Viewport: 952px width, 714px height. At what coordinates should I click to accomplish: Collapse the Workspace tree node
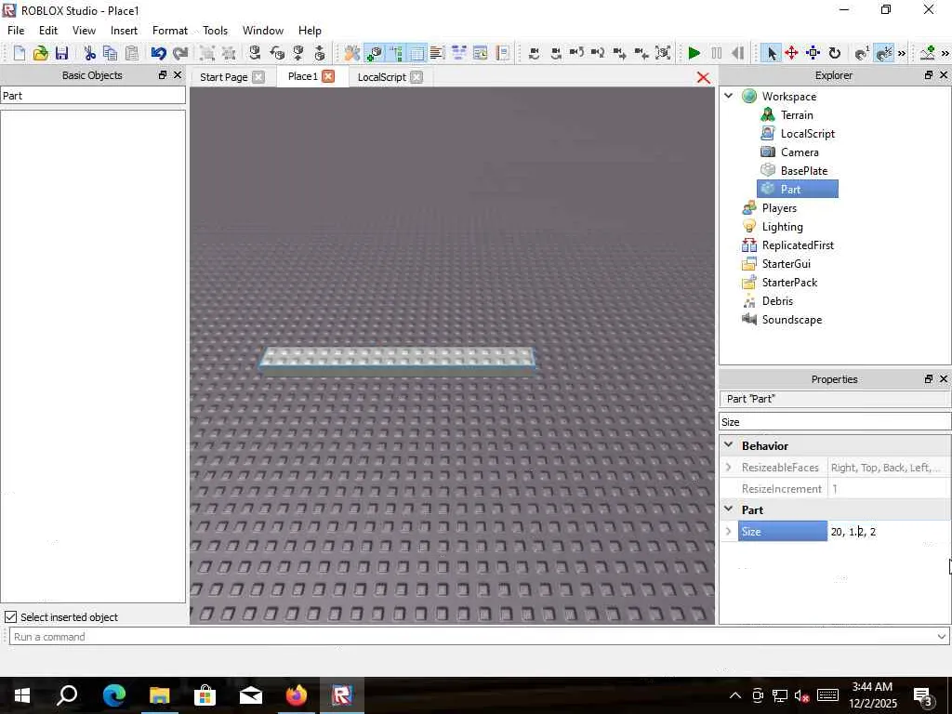(729, 96)
